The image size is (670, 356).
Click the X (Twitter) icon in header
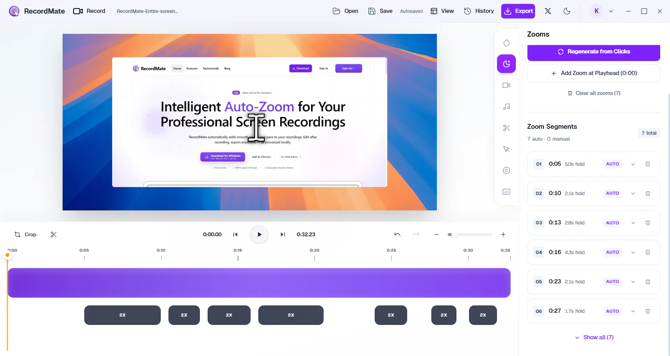coord(548,11)
